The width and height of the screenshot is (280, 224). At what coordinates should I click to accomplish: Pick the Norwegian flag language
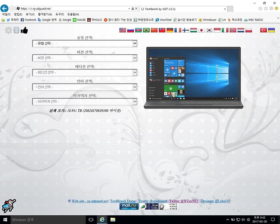(233, 30)
